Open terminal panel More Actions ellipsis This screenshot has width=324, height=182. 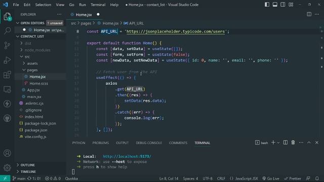coord(301,143)
